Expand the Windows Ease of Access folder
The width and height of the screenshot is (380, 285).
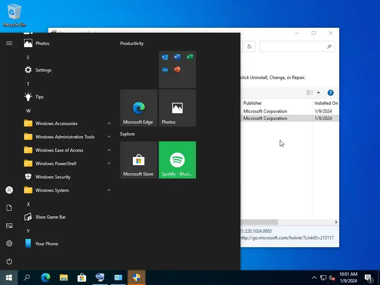109,150
